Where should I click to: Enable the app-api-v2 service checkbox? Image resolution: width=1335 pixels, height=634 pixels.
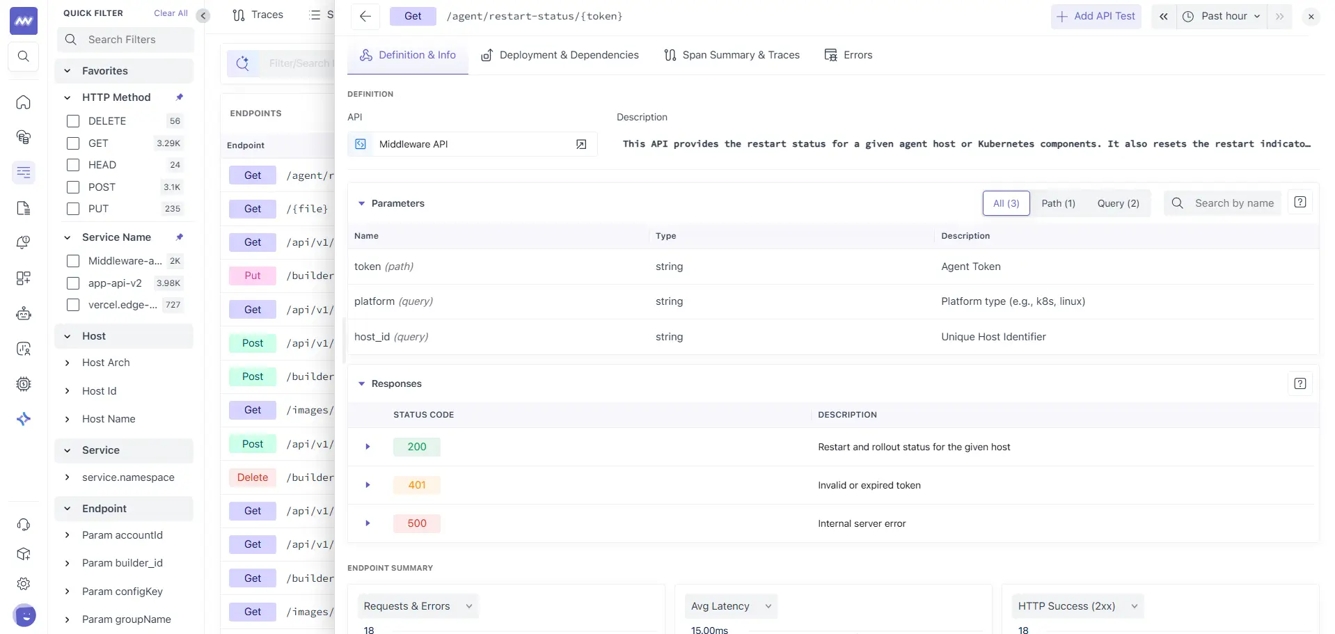point(73,283)
